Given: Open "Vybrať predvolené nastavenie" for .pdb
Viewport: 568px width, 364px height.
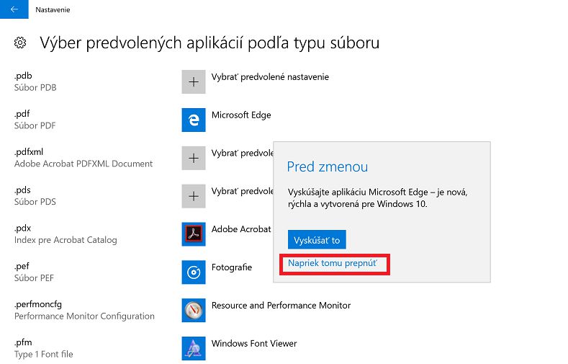Looking at the screenshot, I should [270, 77].
